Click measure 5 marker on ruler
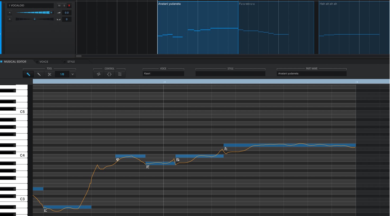 click(x=357, y=82)
